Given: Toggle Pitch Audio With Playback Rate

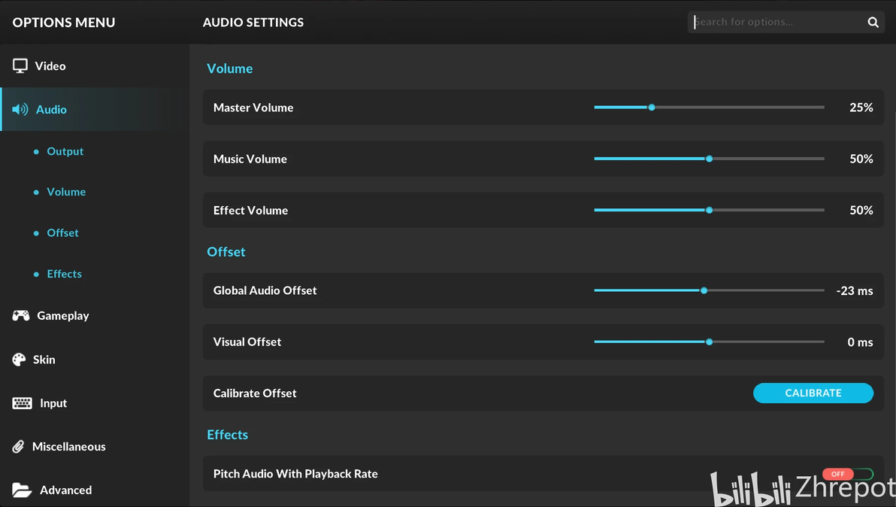Looking at the screenshot, I should pyautogui.click(x=848, y=474).
